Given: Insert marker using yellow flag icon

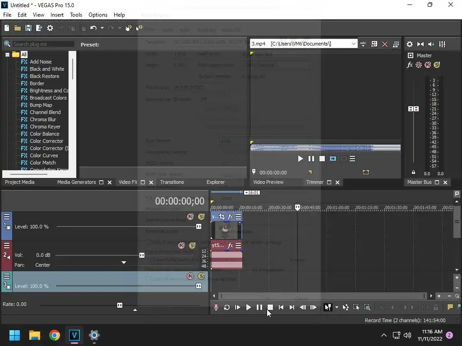Looking at the screenshot, I should 450,307.
